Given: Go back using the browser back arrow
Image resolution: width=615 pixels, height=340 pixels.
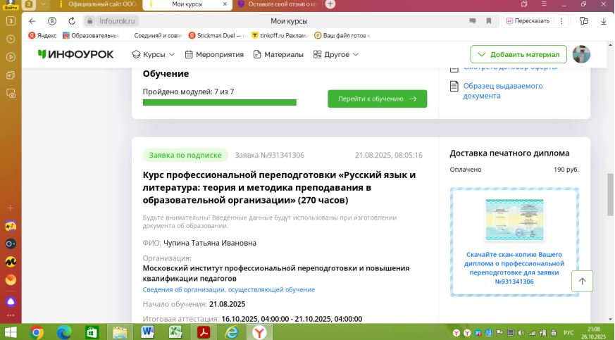Looking at the screenshot, I should [x=32, y=21].
